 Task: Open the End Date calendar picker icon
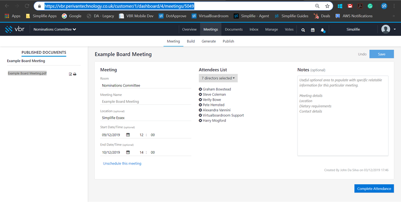(128, 152)
